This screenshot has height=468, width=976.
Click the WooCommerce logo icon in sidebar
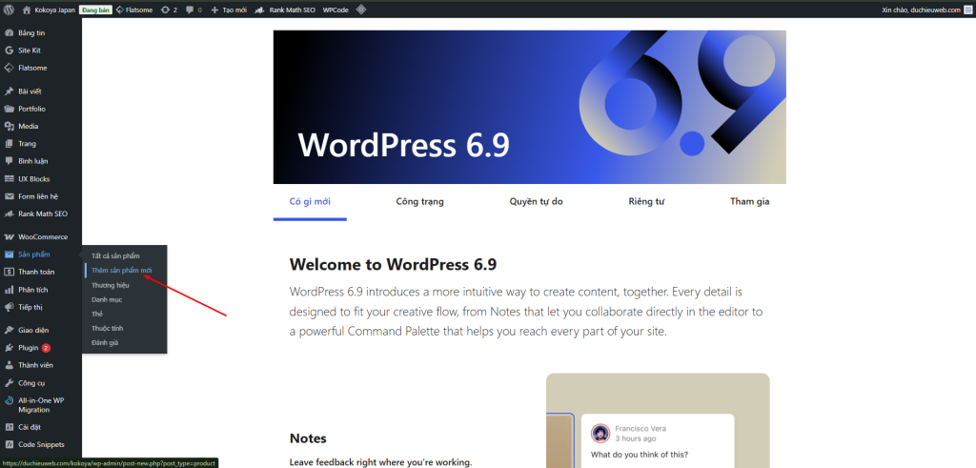[x=9, y=237]
